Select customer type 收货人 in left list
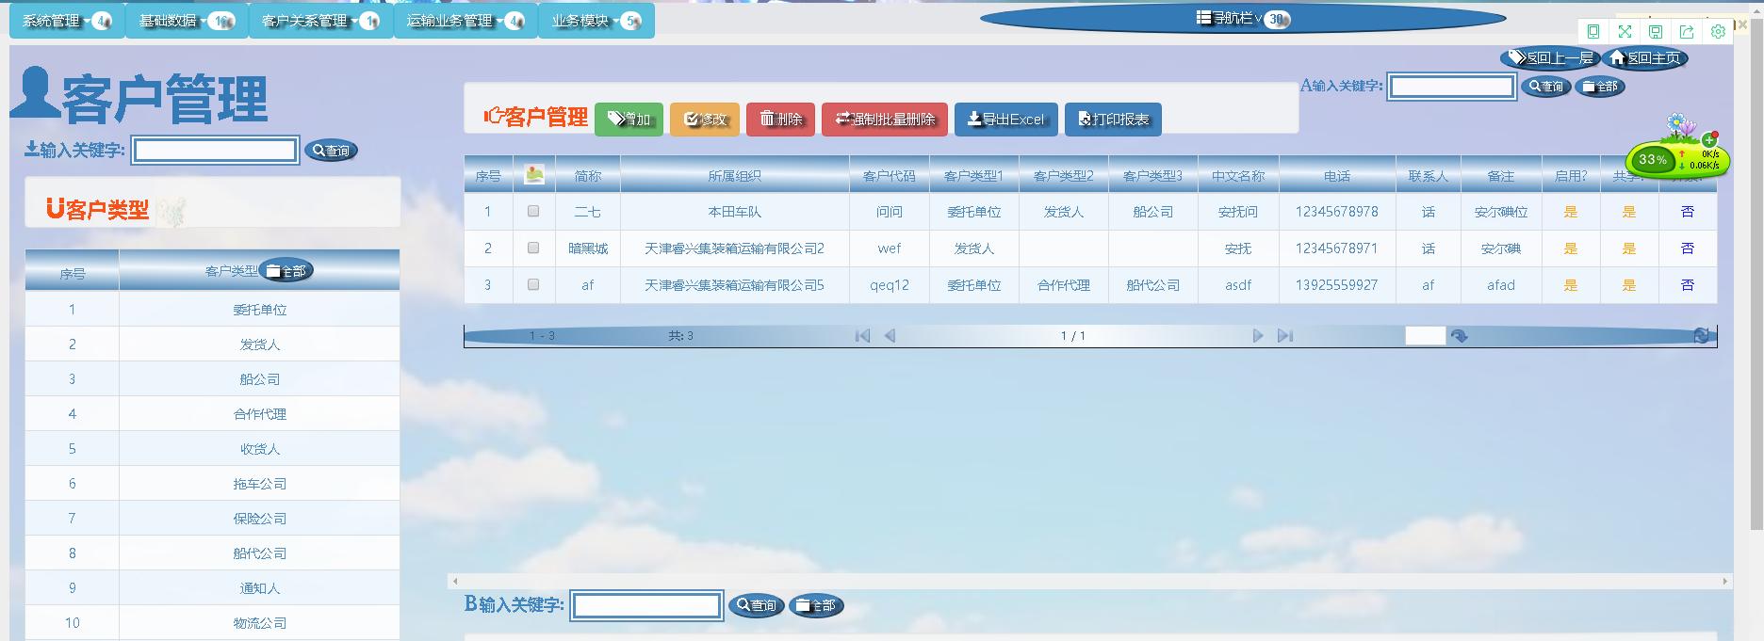 [260, 449]
